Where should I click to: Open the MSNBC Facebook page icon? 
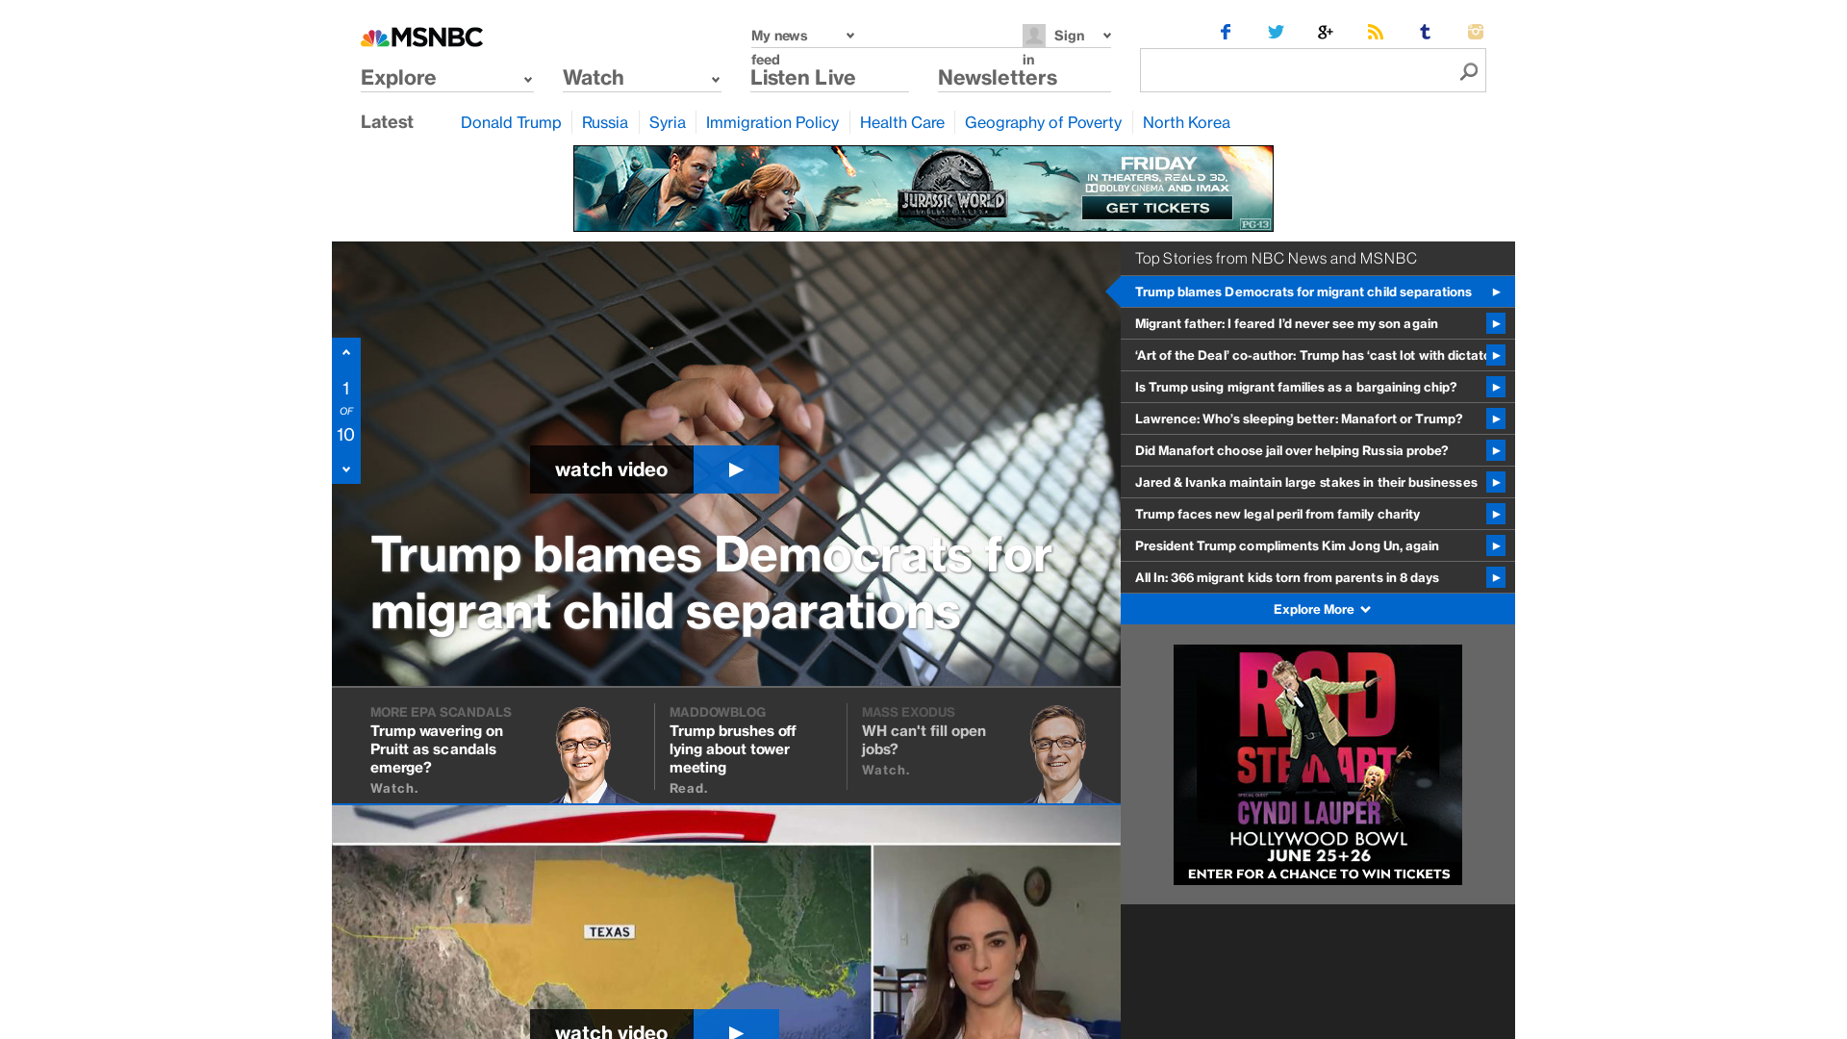pos(1226,32)
